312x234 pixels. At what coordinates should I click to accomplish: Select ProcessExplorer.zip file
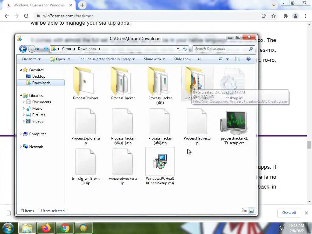(86, 126)
